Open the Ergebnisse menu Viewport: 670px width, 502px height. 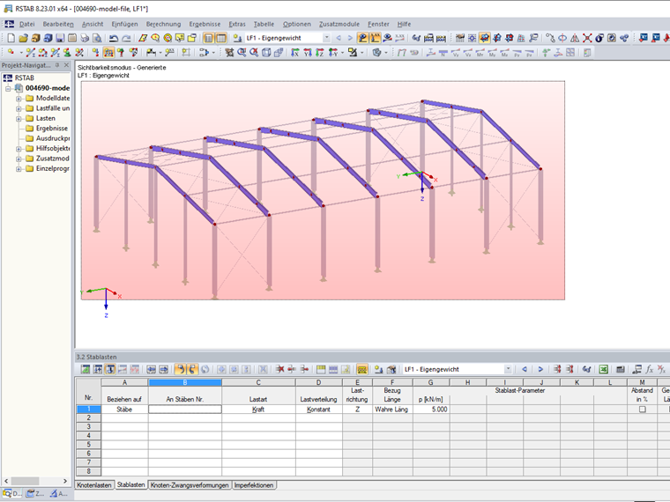(x=205, y=24)
